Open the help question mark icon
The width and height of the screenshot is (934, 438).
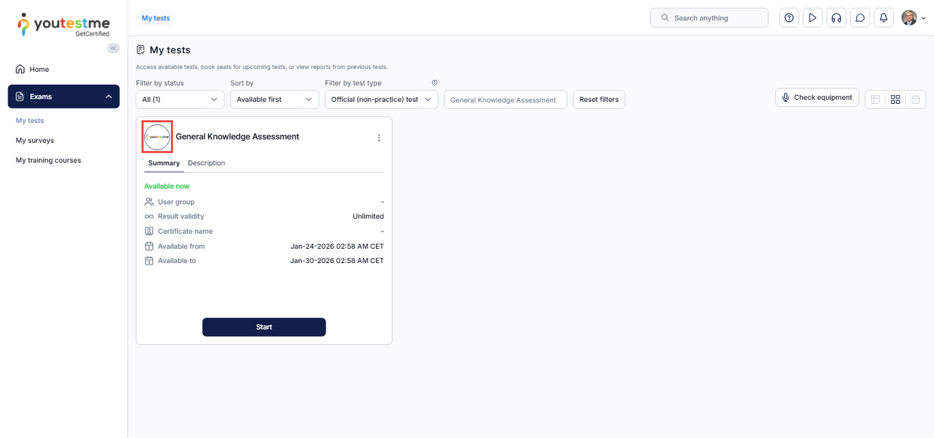click(x=789, y=18)
